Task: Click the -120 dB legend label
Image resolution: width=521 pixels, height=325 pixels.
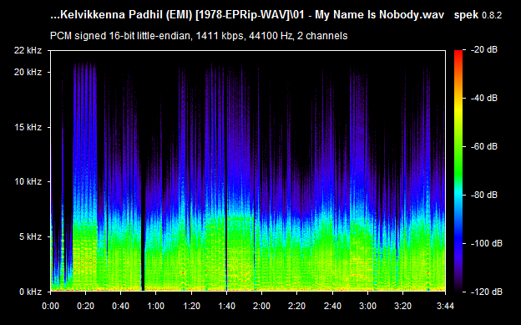Action: click(487, 292)
